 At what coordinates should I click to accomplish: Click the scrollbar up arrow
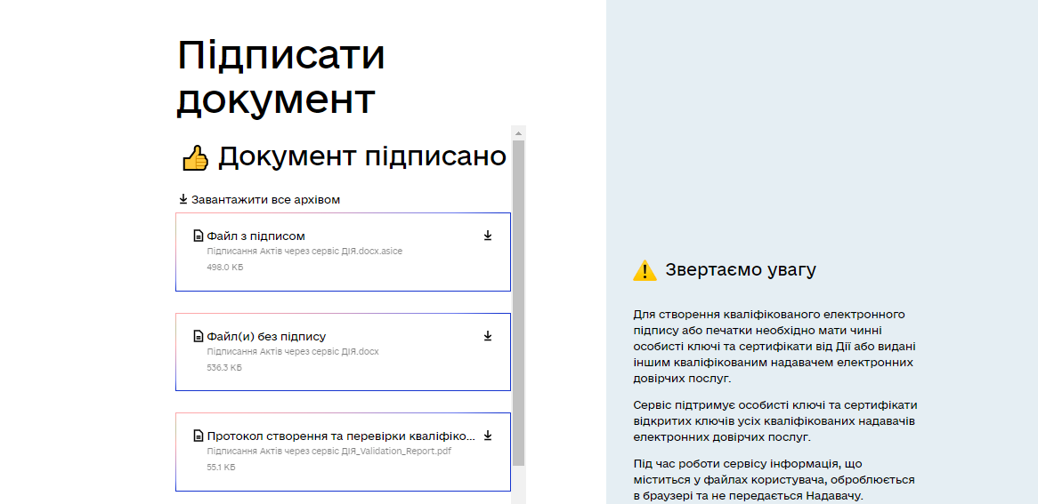[519, 132]
